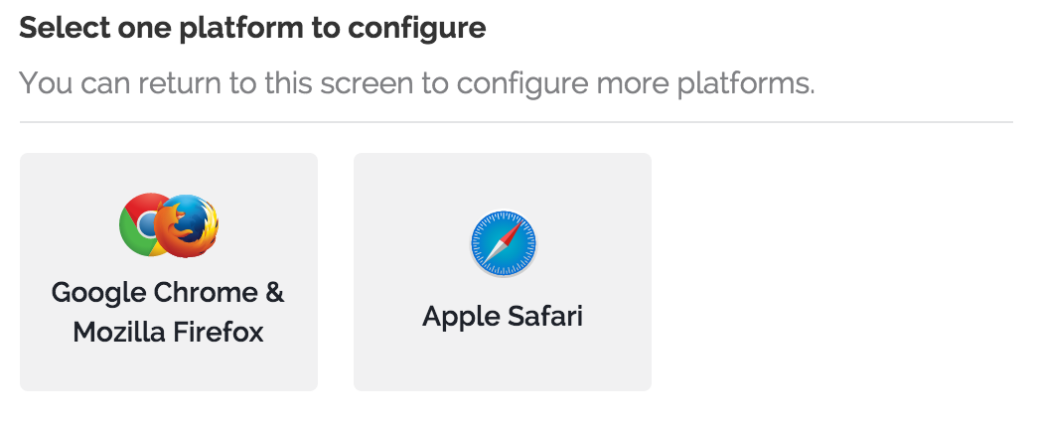
Task: Click the Apple Safari compass icon
Action: (x=503, y=243)
